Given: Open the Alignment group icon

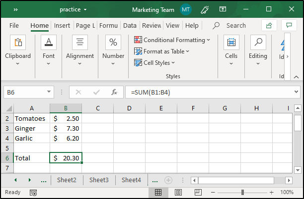Looking at the screenshot, I should click(x=80, y=42).
